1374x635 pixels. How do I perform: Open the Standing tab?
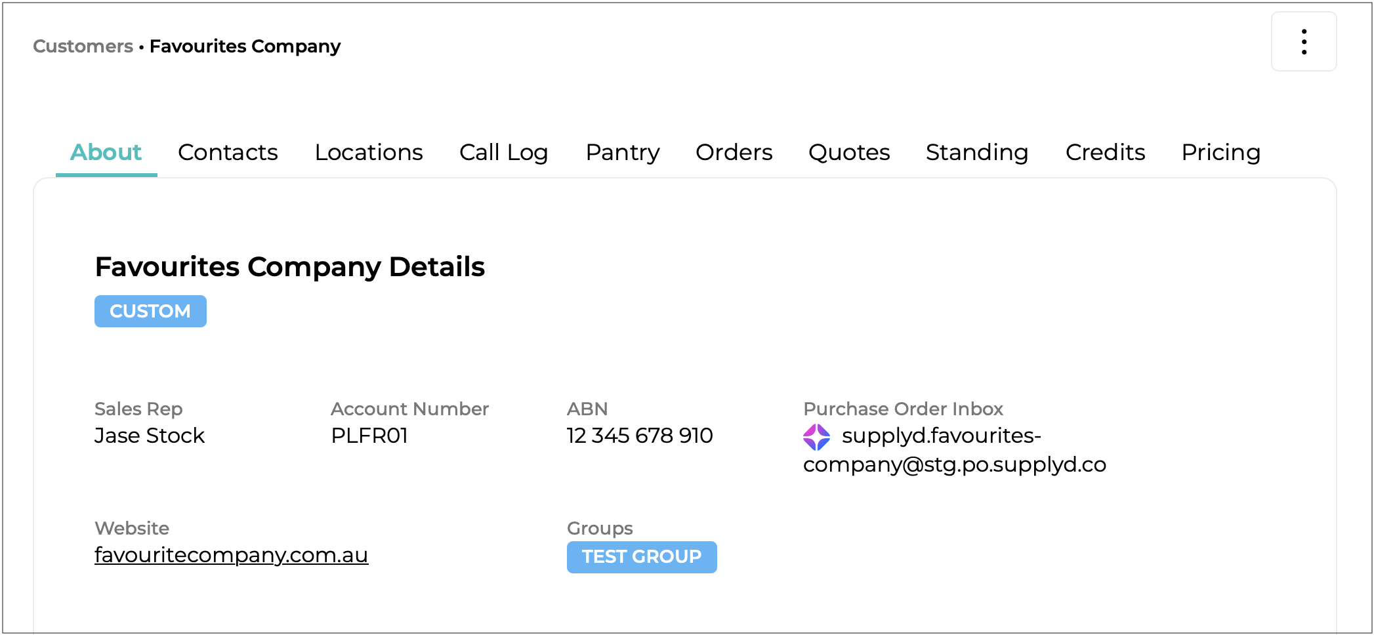click(977, 152)
